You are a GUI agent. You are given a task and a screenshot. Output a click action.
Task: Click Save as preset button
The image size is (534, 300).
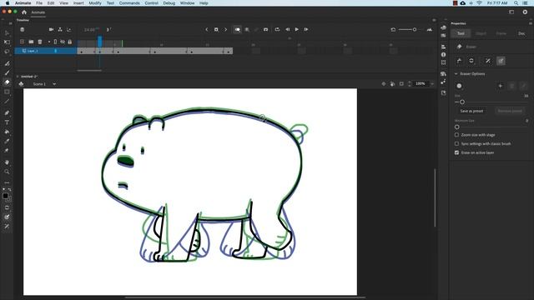click(471, 111)
